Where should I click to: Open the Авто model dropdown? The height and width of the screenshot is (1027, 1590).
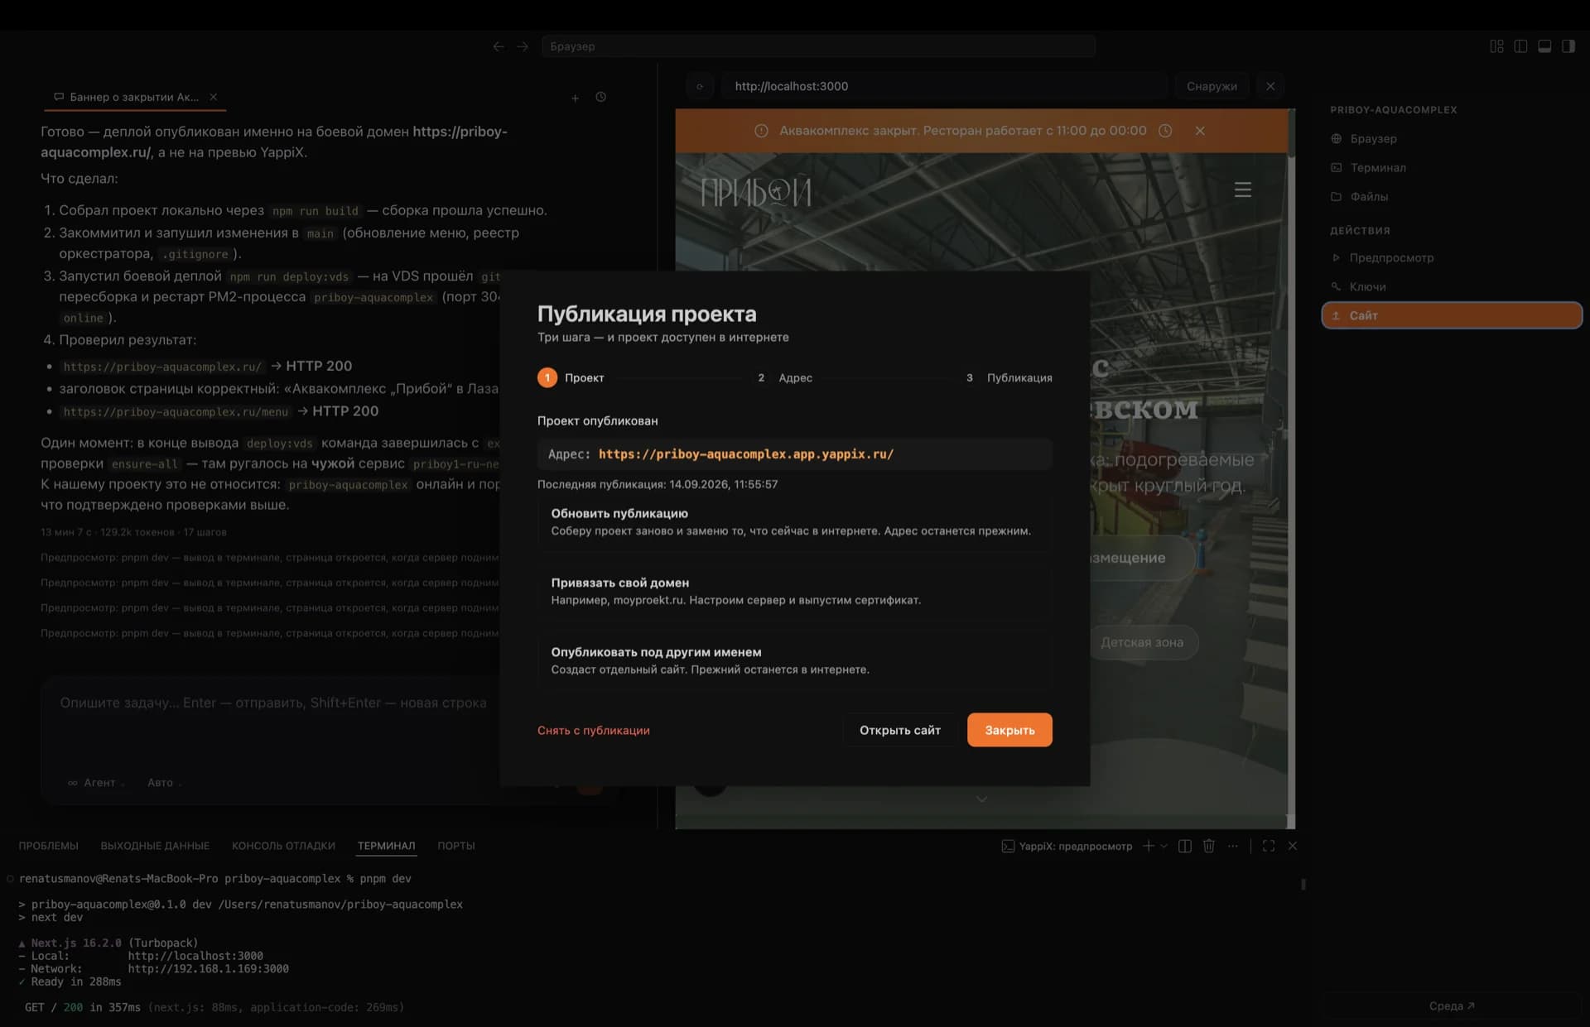164,782
